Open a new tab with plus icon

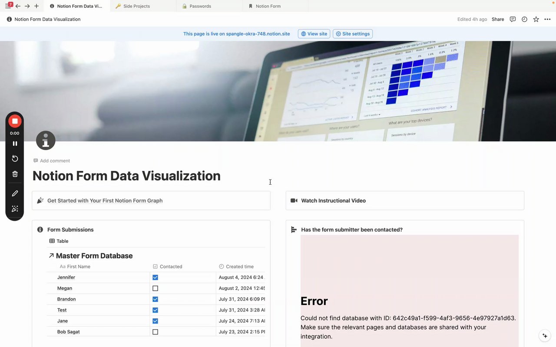tap(36, 6)
